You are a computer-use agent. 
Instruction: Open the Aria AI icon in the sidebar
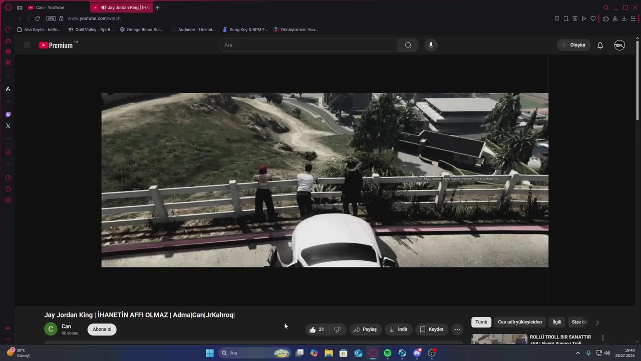pos(8,89)
